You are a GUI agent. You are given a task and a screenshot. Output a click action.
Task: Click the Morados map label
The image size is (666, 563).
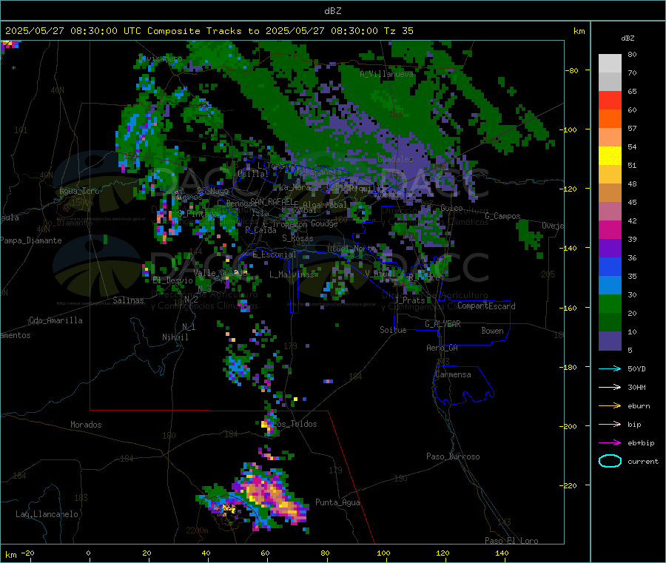[x=86, y=425]
